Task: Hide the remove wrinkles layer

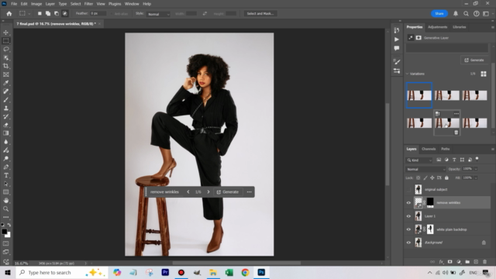Action: tap(408, 203)
